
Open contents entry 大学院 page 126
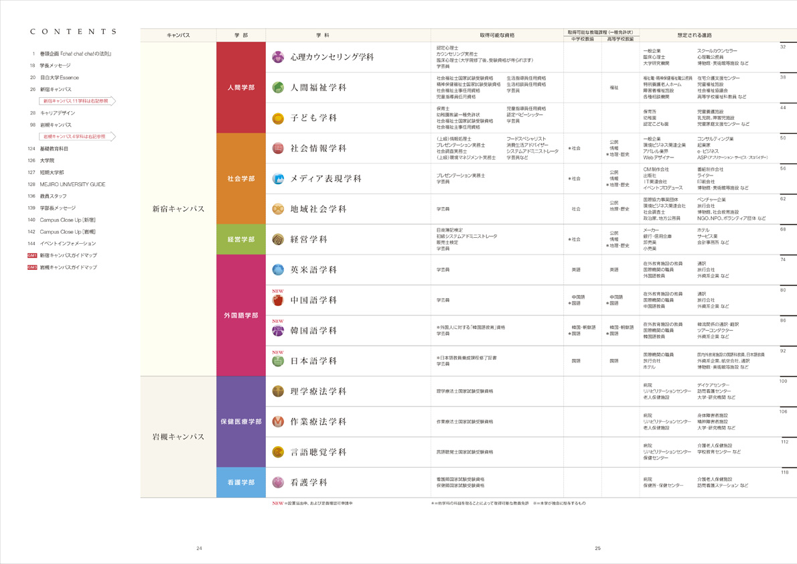[x=41, y=161]
